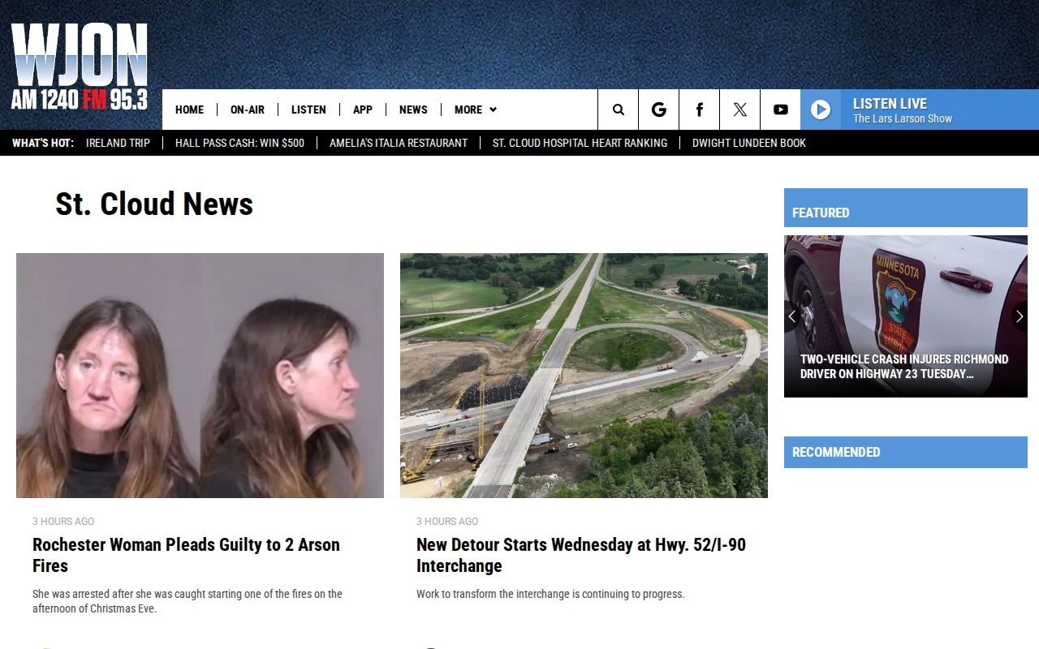Click the Featured section header
1039x649 pixels.
(906, 208)
